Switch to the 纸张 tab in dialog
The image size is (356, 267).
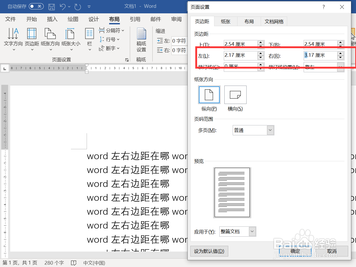pos(226,21)
